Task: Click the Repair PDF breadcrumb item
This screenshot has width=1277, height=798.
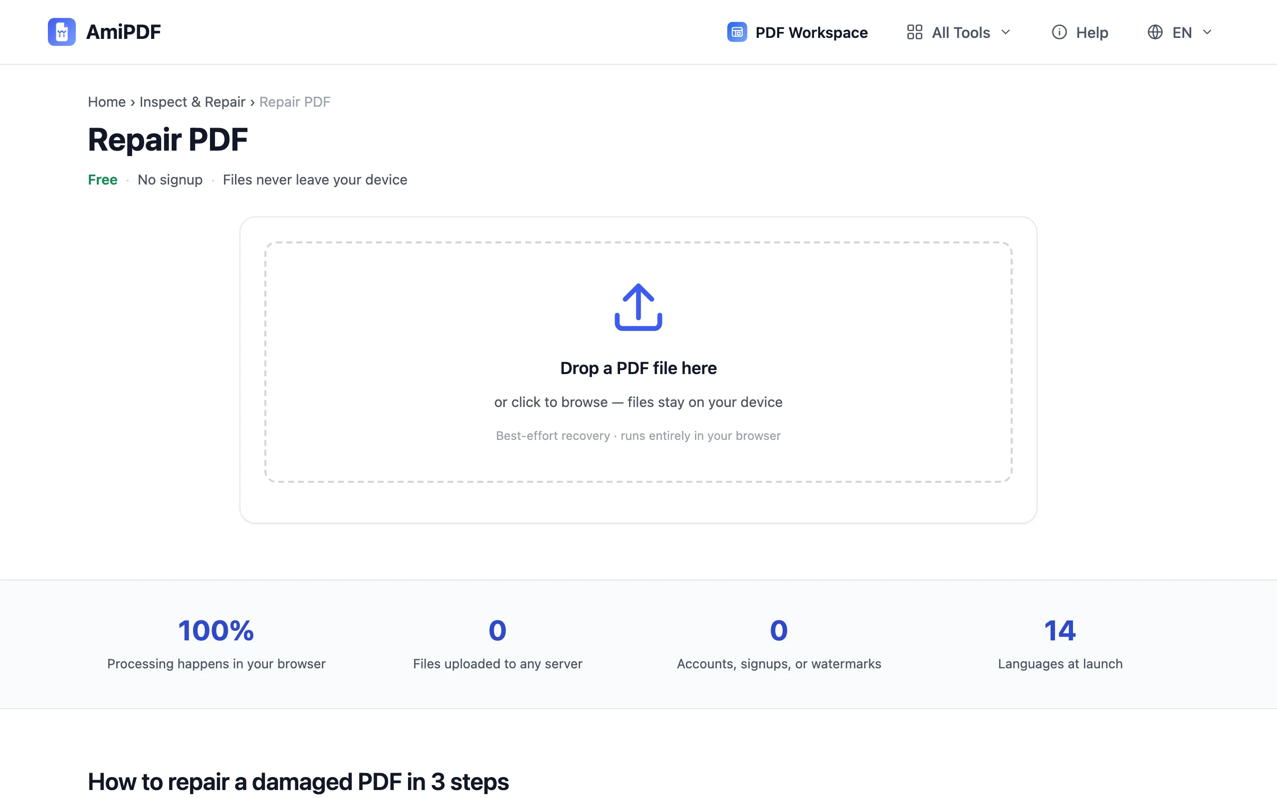Action: click(x=294, y=102)
